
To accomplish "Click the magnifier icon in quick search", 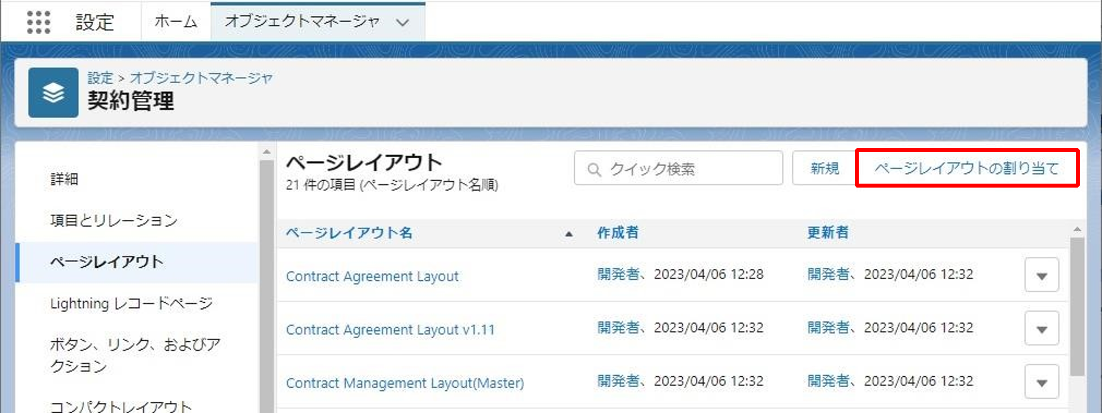I will (x=594, y=169).
